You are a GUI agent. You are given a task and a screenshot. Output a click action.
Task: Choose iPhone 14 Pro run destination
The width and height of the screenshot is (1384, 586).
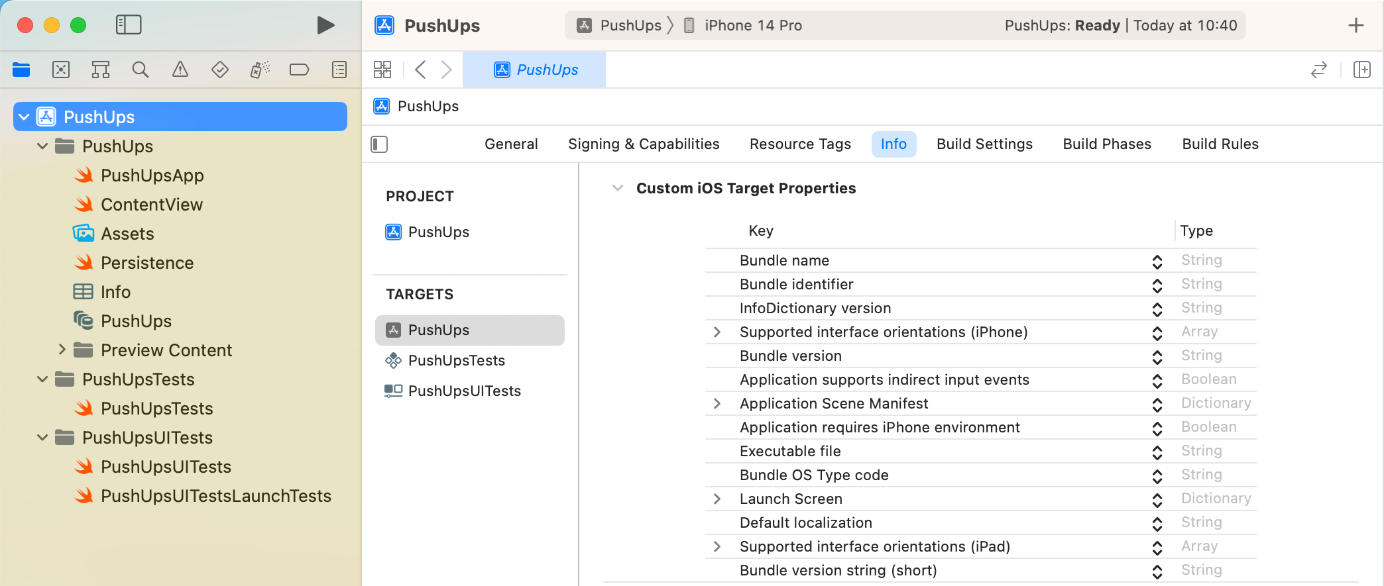pyautogui.click(x=752, y=25)
